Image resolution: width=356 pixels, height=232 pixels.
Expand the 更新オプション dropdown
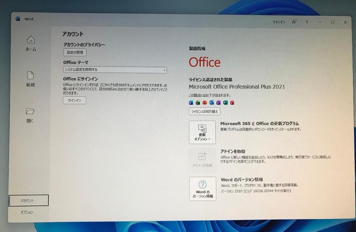tap(202, 132)
